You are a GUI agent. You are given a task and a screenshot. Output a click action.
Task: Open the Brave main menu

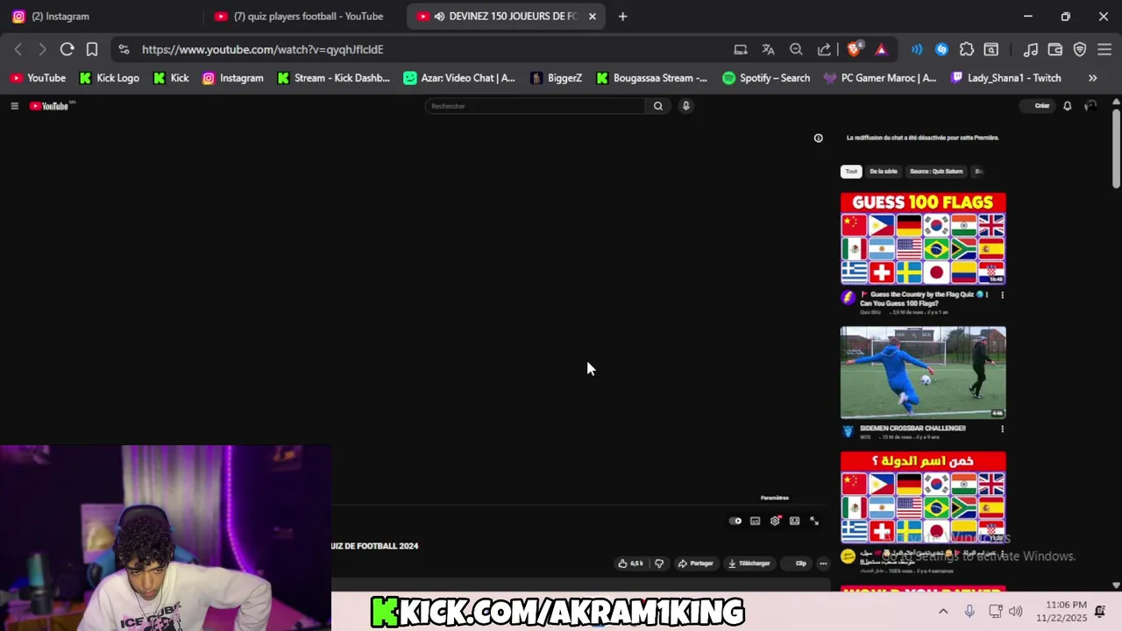click(x=1104, y=49)
